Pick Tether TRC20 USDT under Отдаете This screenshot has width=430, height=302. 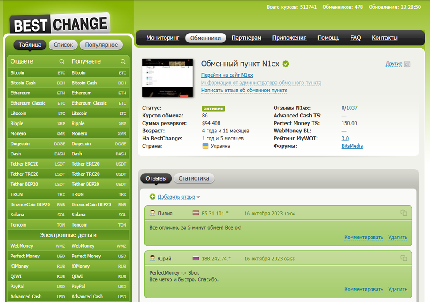[x=38, y=174]
